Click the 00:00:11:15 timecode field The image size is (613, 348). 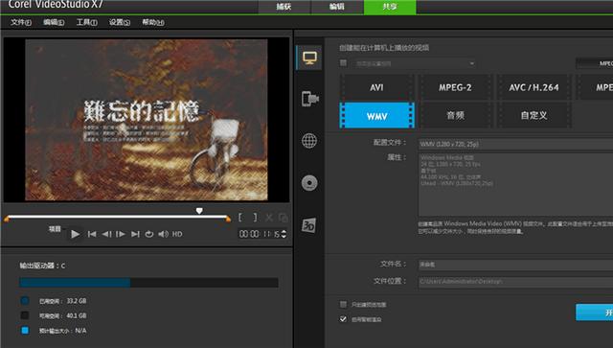click(260, 234)
